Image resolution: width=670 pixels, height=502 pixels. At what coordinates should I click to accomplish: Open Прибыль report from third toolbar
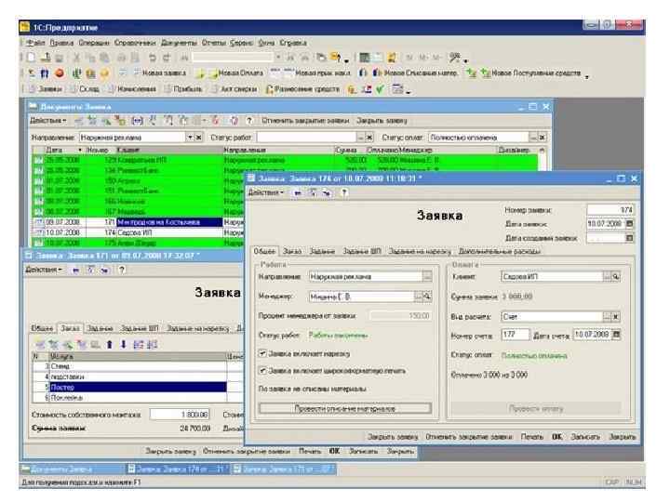coord(183,89)
